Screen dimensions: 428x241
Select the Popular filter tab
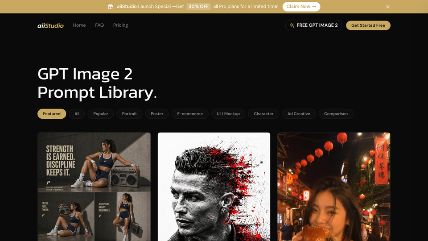pyautogui.click(x=101, y=114)
